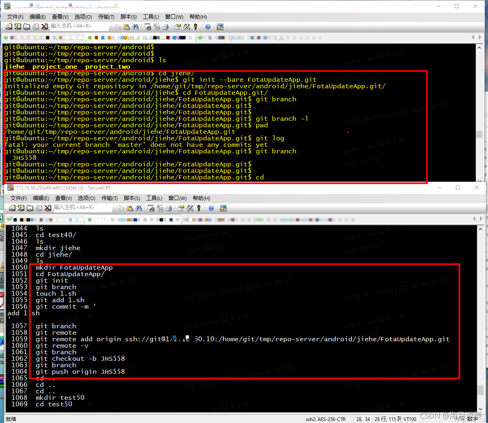
Task: Click the Paste icon in the 172.16.50.25 window
Action: [x=130, y=208]
